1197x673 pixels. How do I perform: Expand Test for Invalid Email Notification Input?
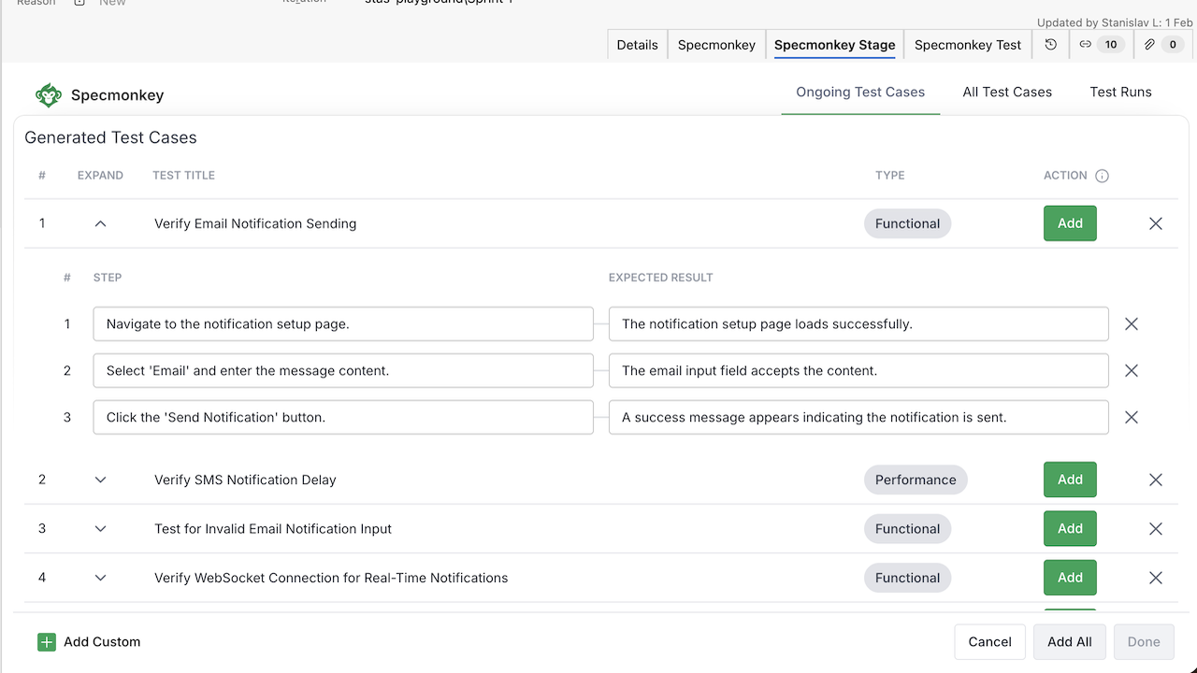click(101, 529)
